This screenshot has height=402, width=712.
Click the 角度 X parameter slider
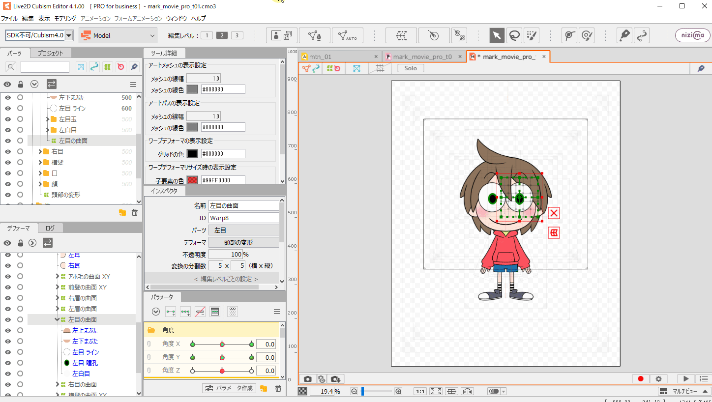pyautogui.click(x=222, y=345)
